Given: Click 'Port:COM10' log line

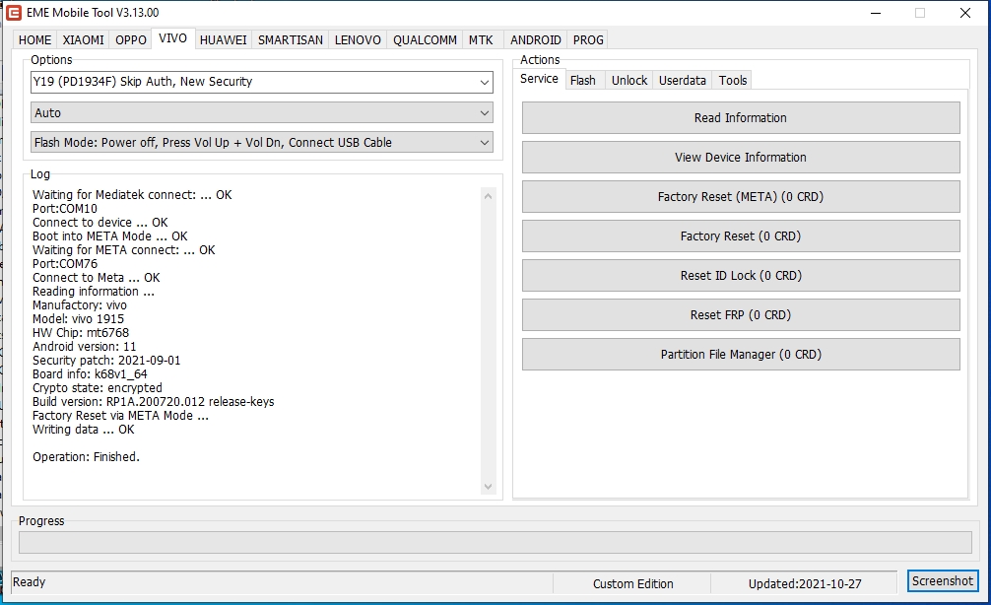Looking at the screenshot, I should [65, 209].
